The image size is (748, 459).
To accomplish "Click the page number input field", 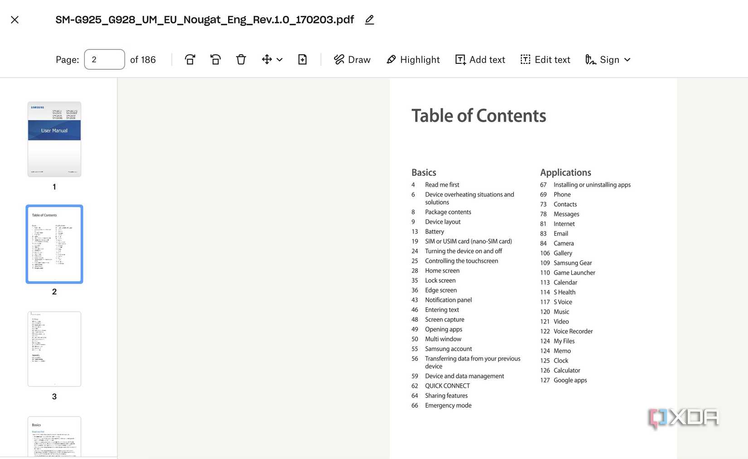I will pyautogui.click(x=104, y=59).
